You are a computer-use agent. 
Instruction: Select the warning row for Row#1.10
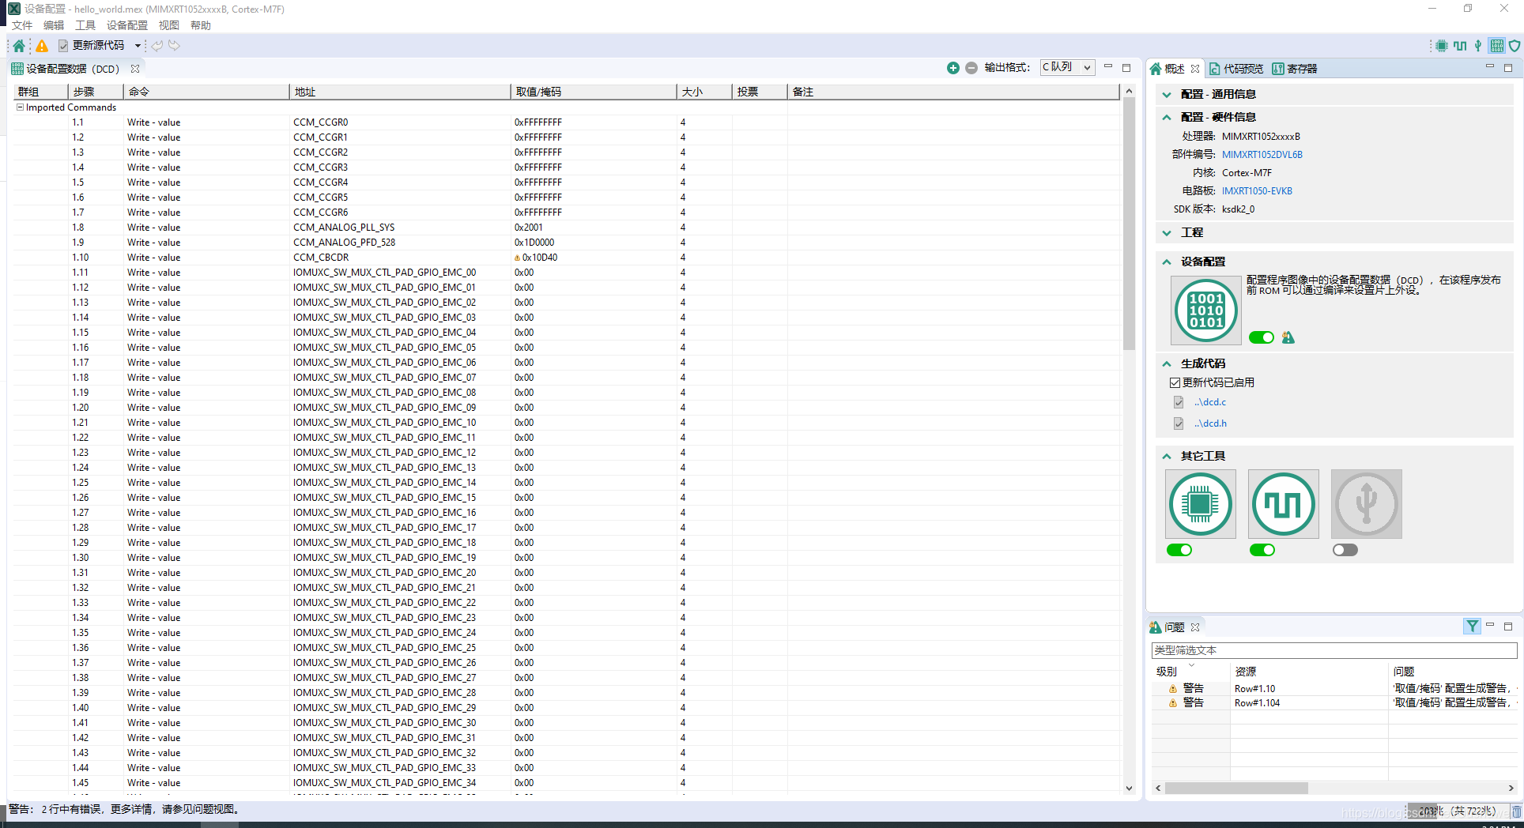tap(1334, 689)
